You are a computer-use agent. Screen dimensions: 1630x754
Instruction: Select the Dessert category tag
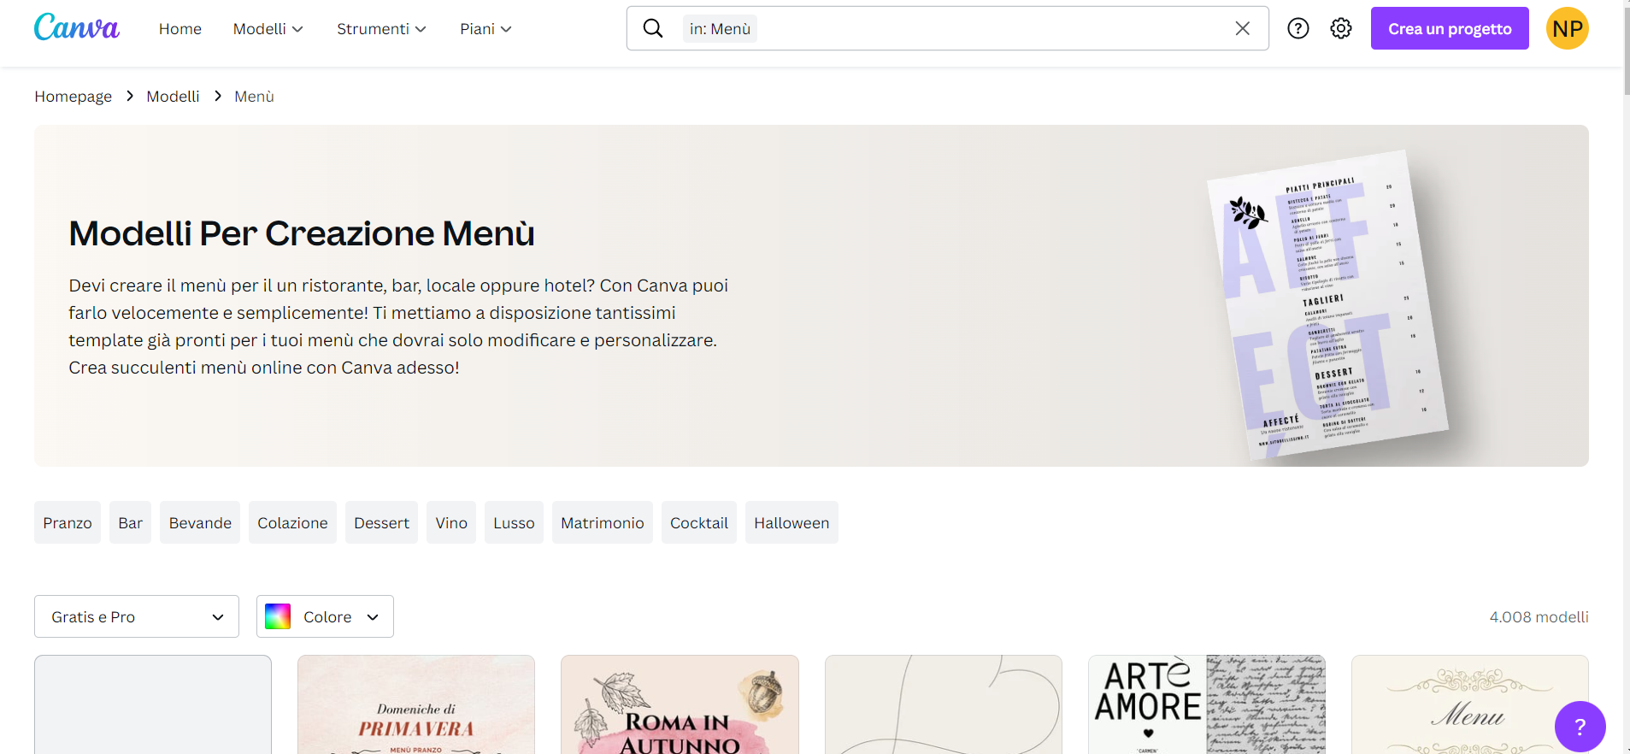[x=382, y=522]
